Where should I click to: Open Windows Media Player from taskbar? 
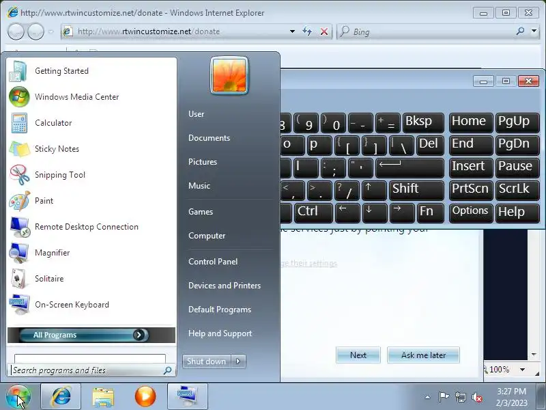(x=145, y=397)
